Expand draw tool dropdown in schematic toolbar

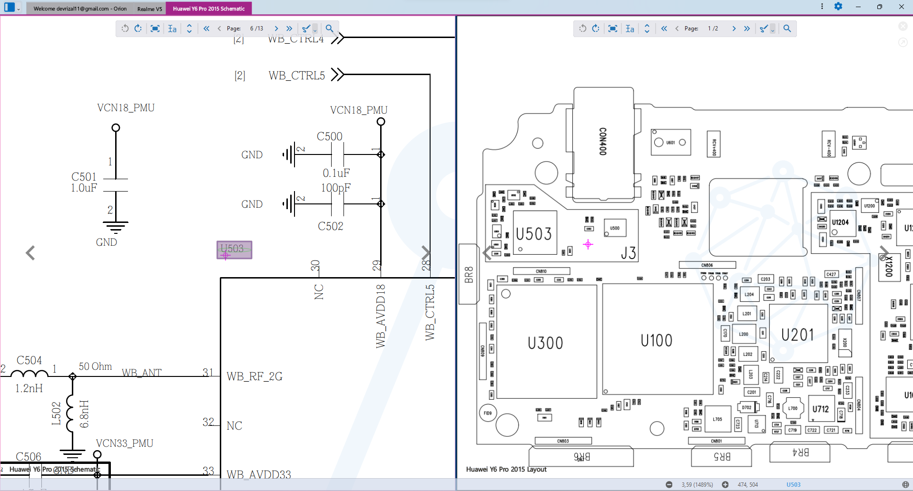click(315, 30)
